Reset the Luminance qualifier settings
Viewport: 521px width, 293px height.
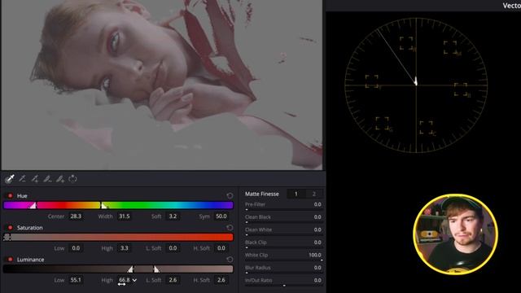click(230, 259)
